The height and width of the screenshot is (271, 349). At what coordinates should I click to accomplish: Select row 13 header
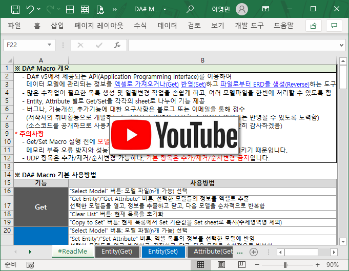[7, 166]
